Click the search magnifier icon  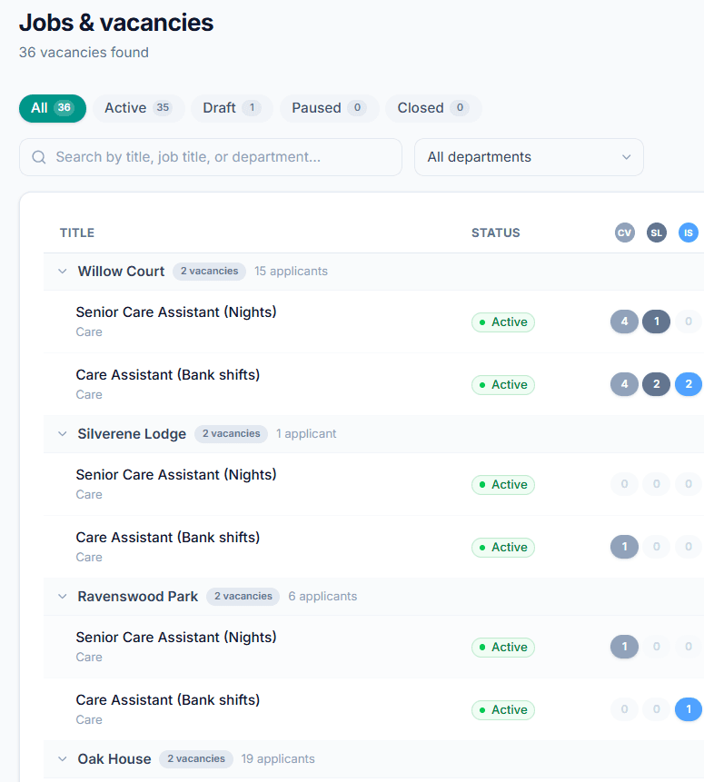point(38,157)
